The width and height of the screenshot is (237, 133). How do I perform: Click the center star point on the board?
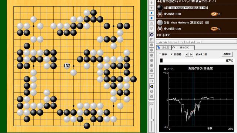(73, 66)
